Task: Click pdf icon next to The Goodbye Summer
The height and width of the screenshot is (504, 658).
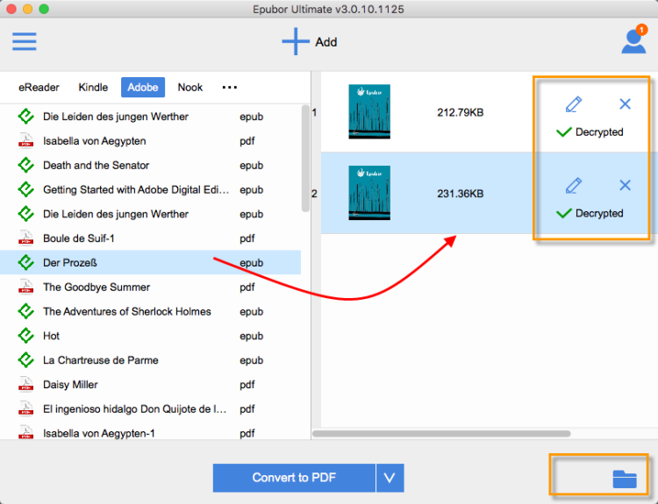Action: tap(26, 287)
